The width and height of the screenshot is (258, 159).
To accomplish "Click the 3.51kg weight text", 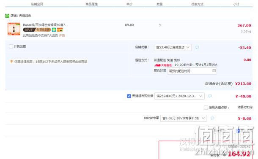I will (x=246, y=31).
